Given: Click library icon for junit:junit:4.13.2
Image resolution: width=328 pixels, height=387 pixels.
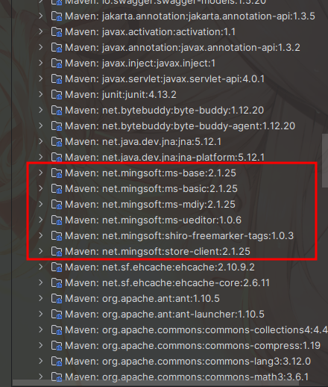Looking at the screenshot, I should click(57, 95).
